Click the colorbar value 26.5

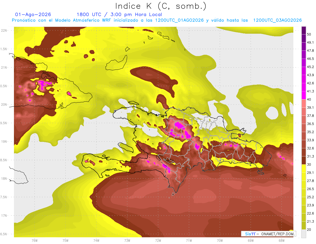[310, 189]
